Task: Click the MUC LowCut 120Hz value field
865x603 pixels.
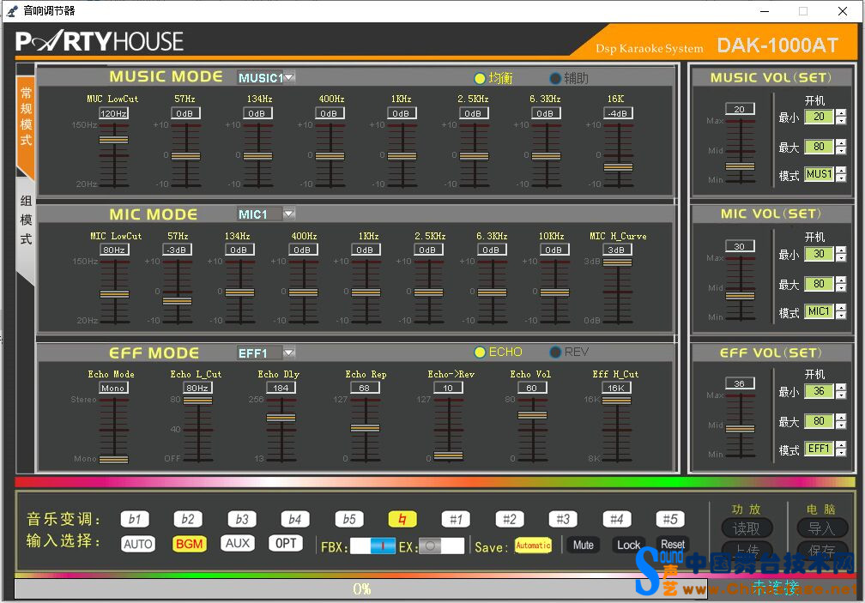Action: pyautogui.click(x=113, y=113)
